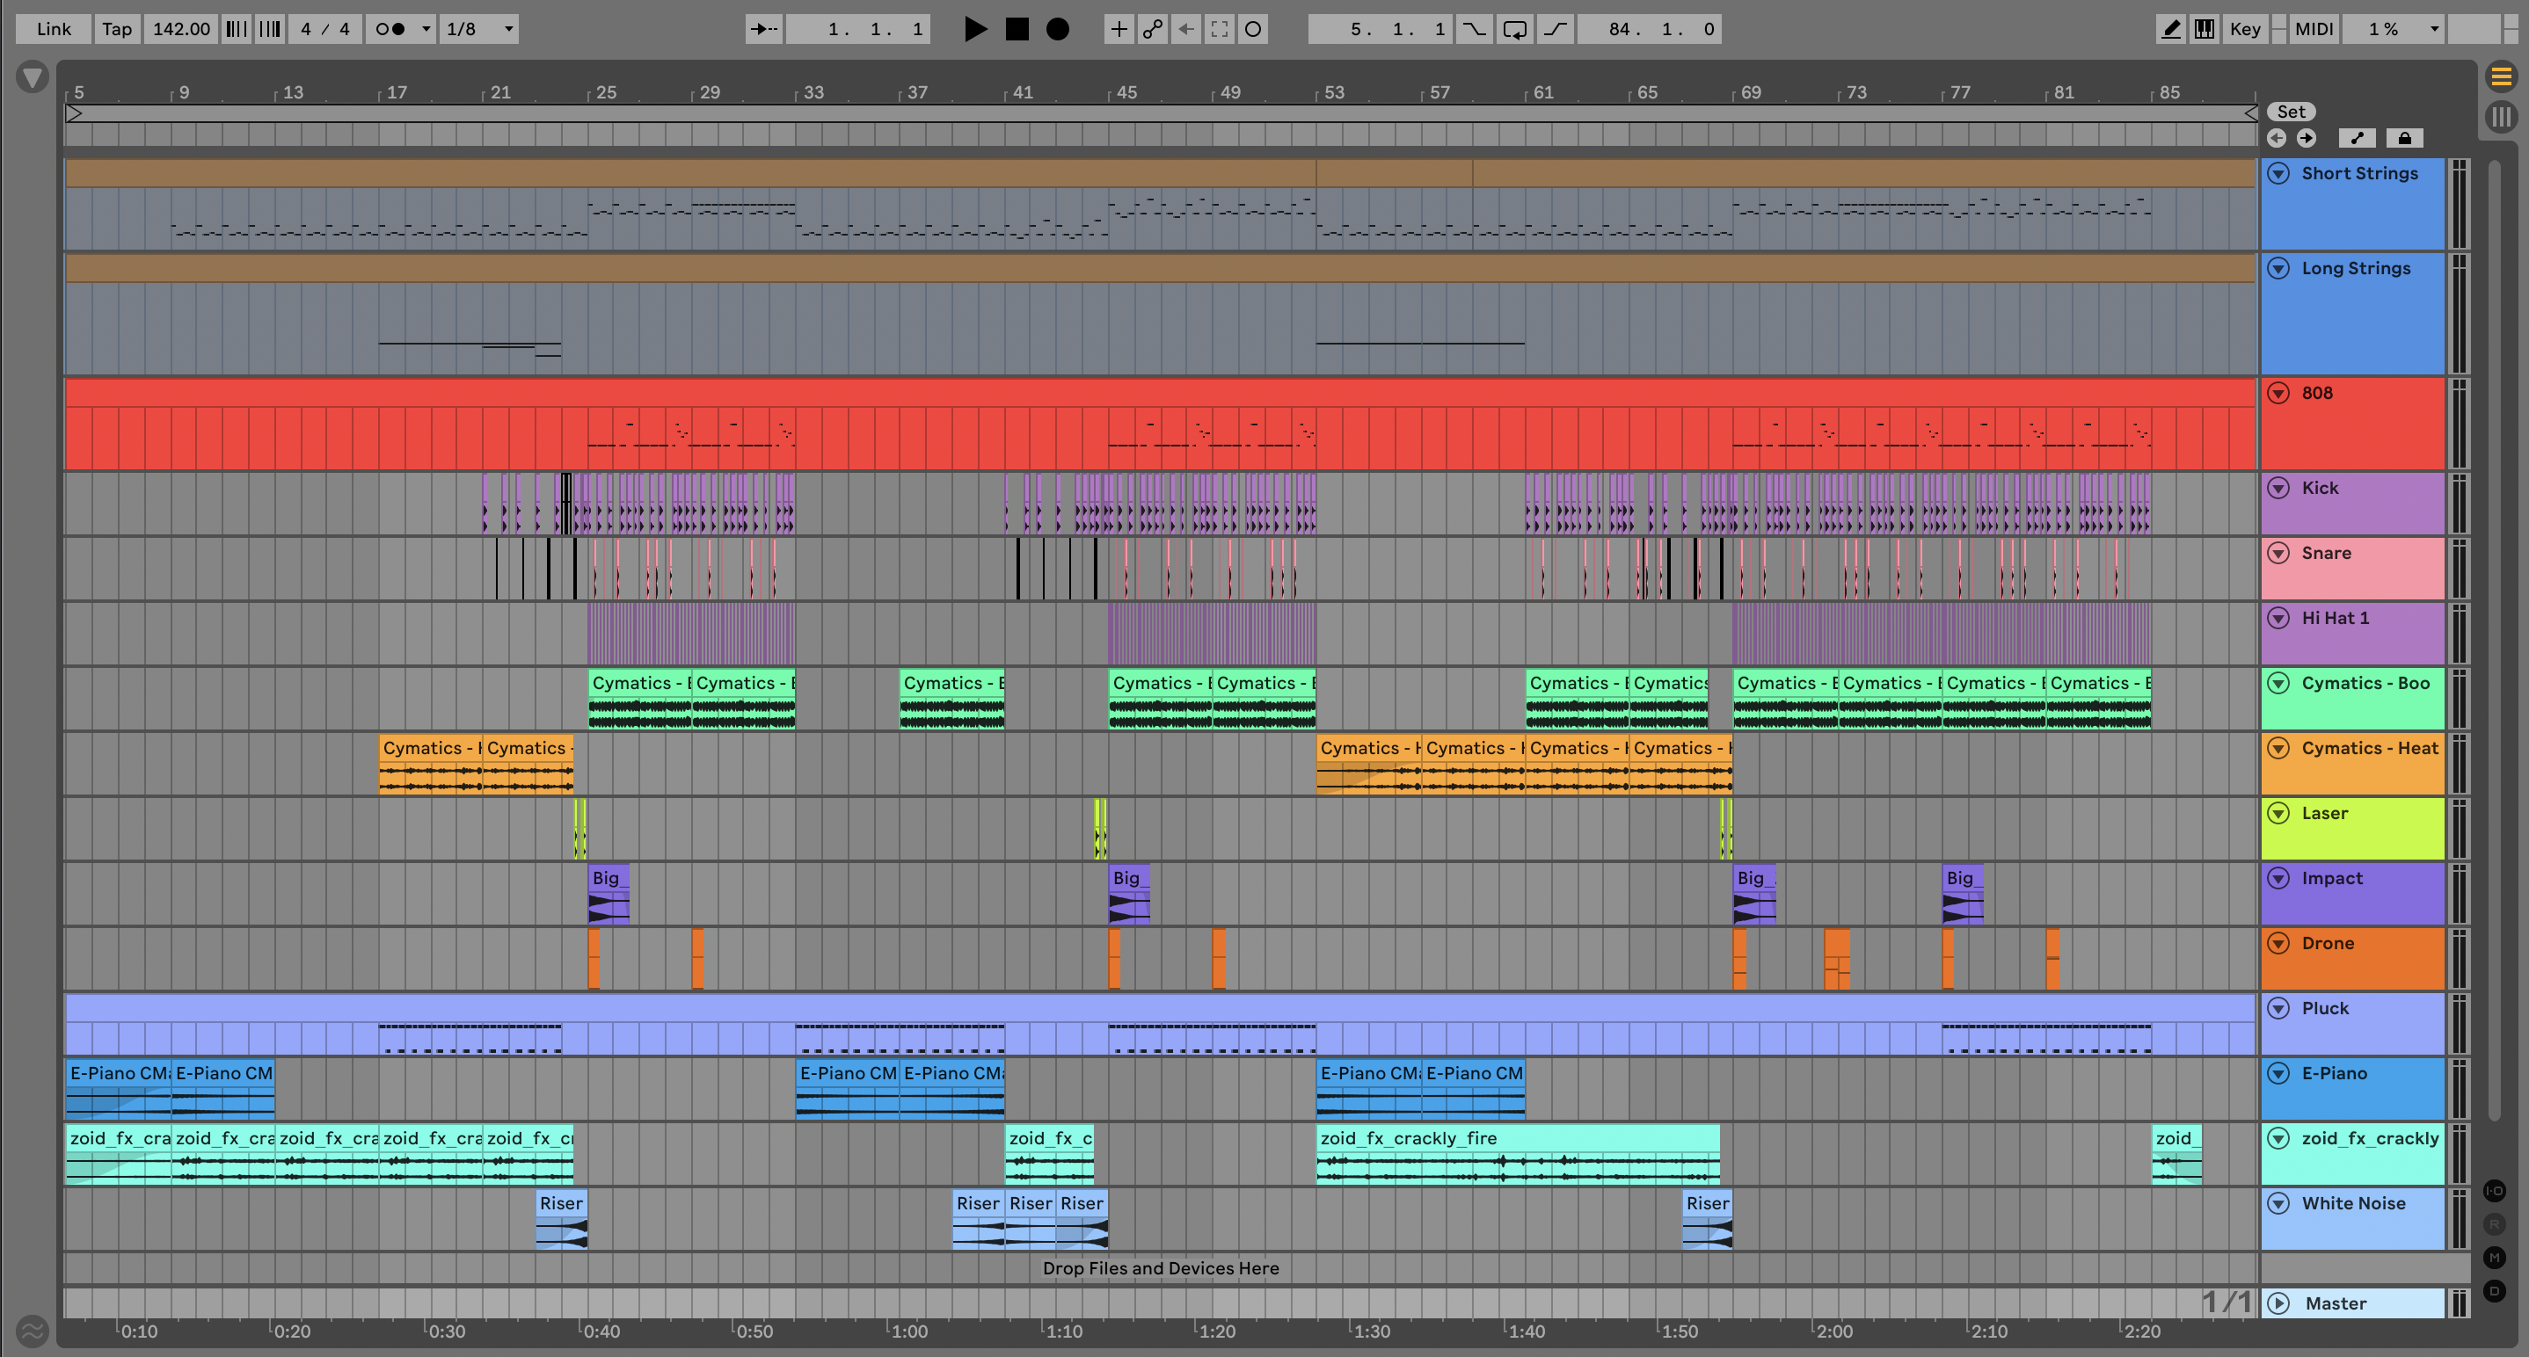The image size is (2529, 1357).
Task: Switch to Session View using the vertical bars icon
Action: point(2502,118)
